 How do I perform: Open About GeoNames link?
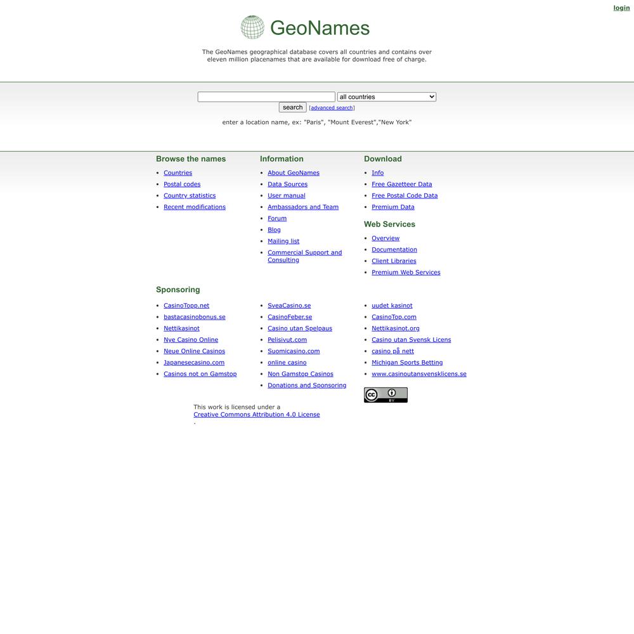[x=294, y=172]
